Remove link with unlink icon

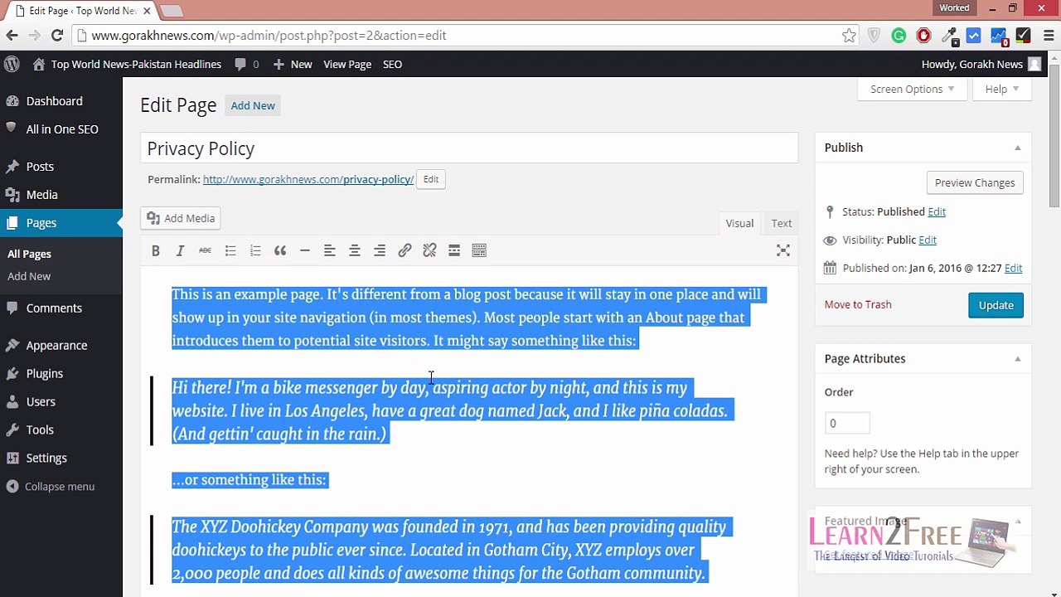[429, 250]
